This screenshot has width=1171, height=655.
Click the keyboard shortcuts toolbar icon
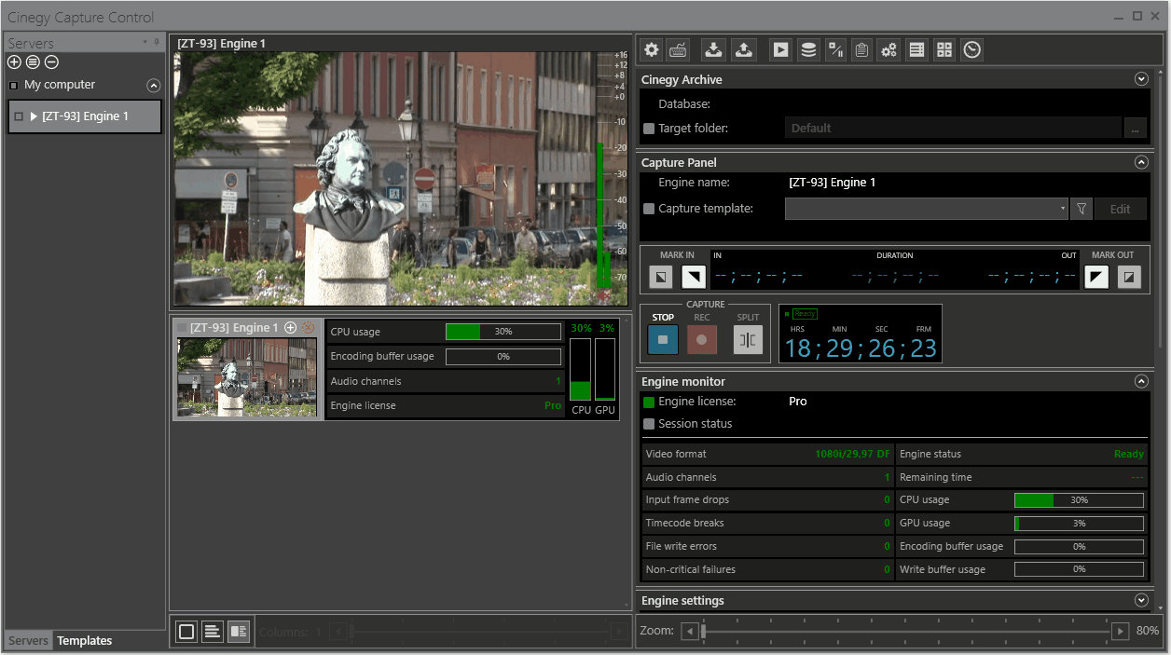(679, 50)
